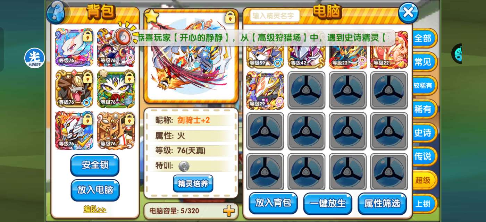Click the 安全锁 button
This screenshot has width=486, height=222.
coord(95,165)
